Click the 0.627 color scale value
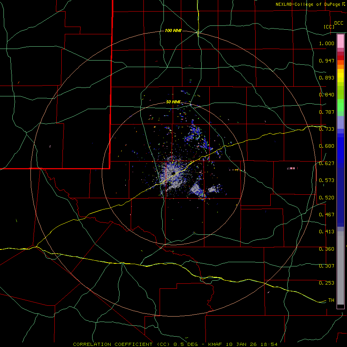 click(327, 163)
